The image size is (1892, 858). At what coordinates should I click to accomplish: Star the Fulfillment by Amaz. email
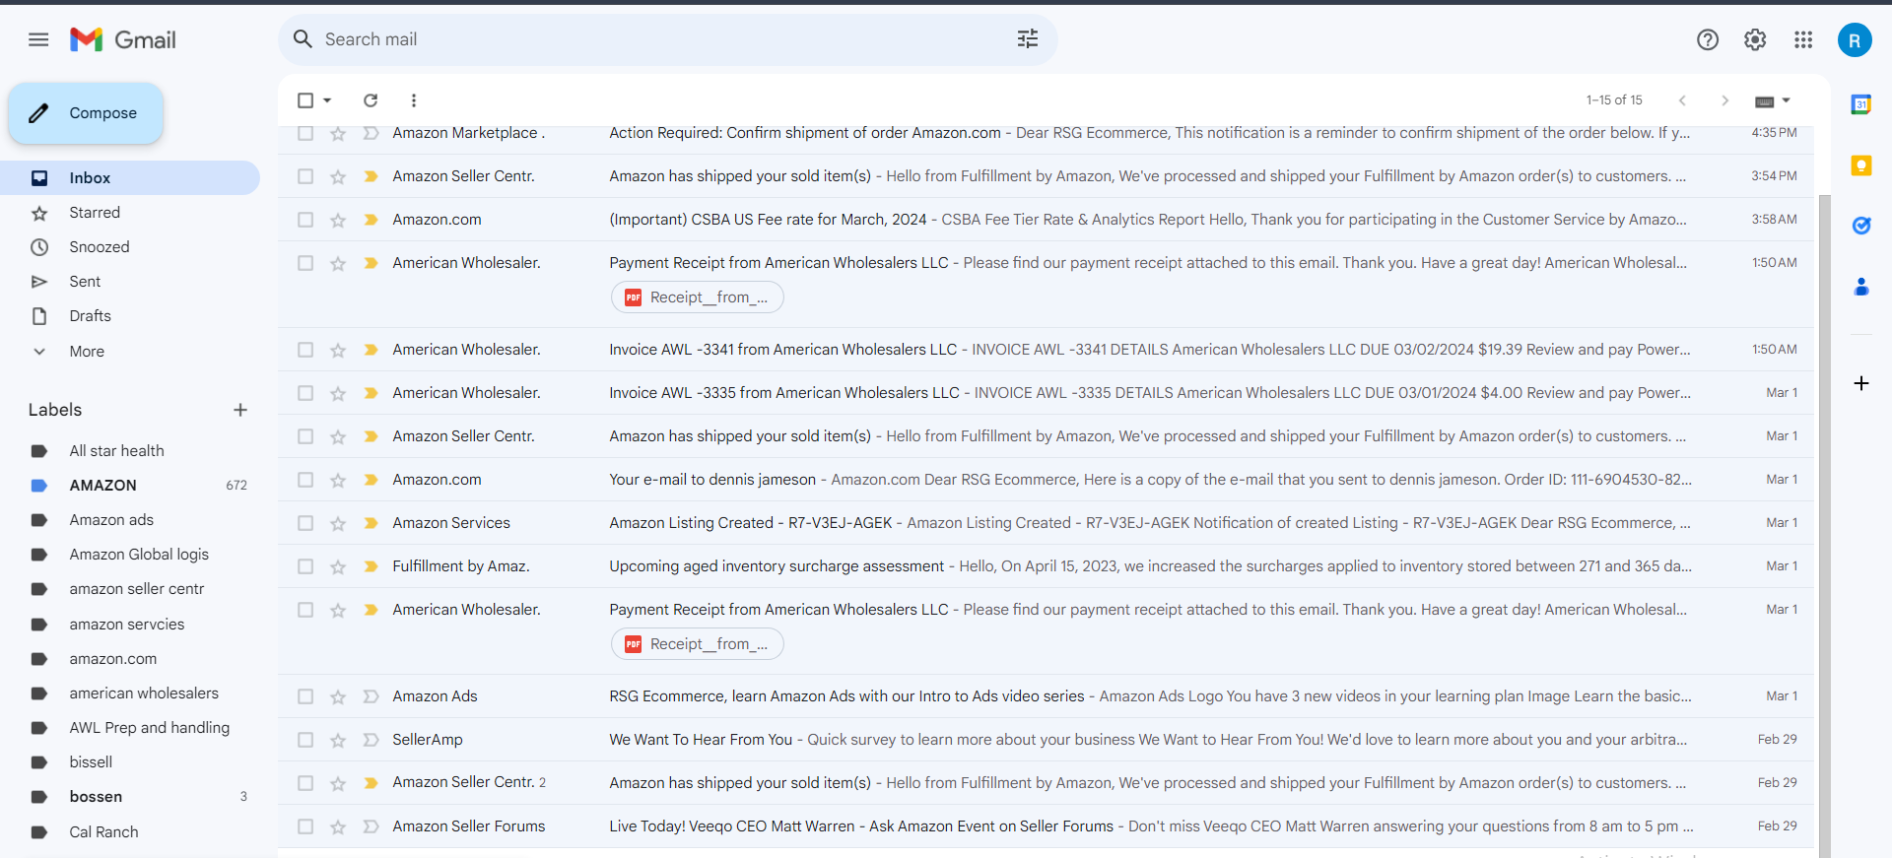(x=338, y=566)
